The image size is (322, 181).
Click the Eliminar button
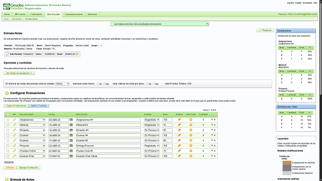(x=10, y=167)
